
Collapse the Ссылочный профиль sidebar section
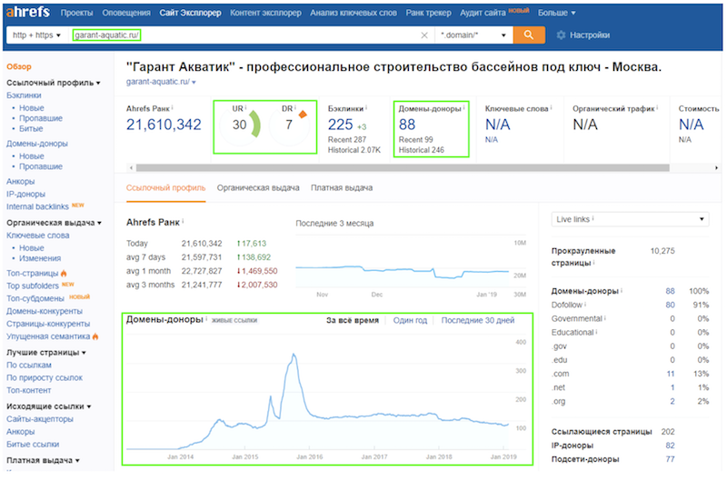coord(54,83)
